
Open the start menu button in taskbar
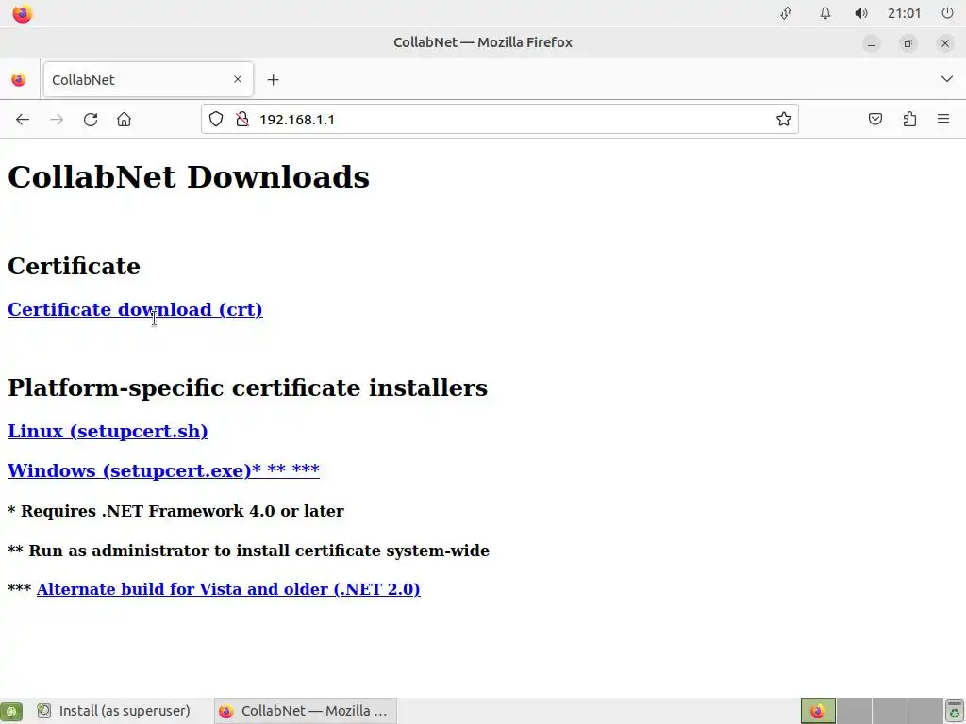point(11,711)
